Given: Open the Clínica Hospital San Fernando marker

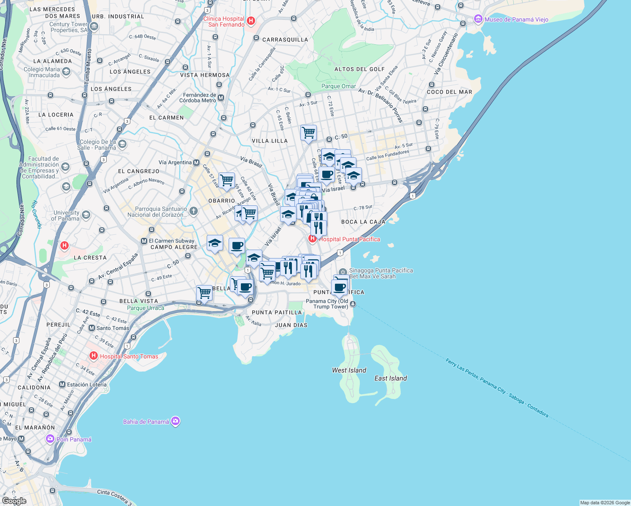Looking at the screenshot, I should 251,21.
